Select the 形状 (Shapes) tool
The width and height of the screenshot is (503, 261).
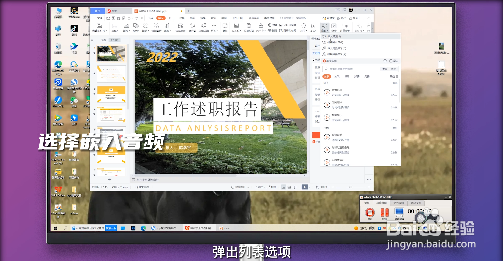coord(135,28)
